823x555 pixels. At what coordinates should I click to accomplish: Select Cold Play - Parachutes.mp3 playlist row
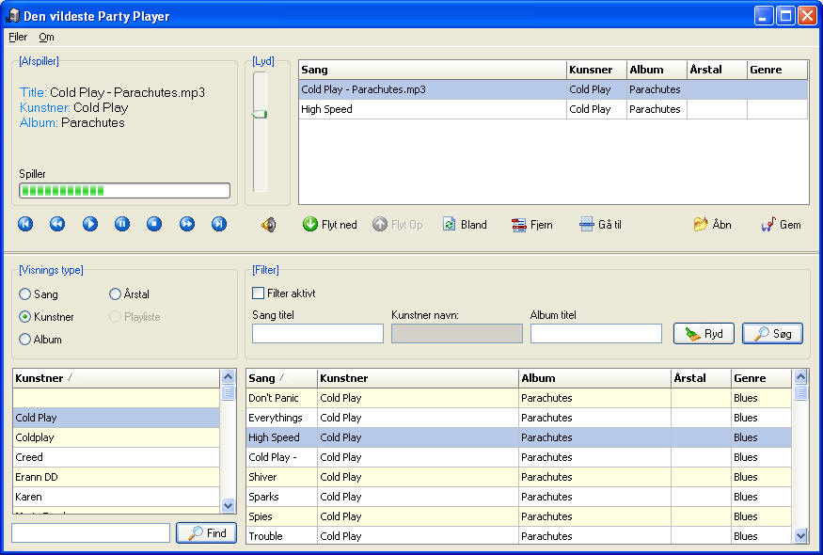[x=553, y=89]
